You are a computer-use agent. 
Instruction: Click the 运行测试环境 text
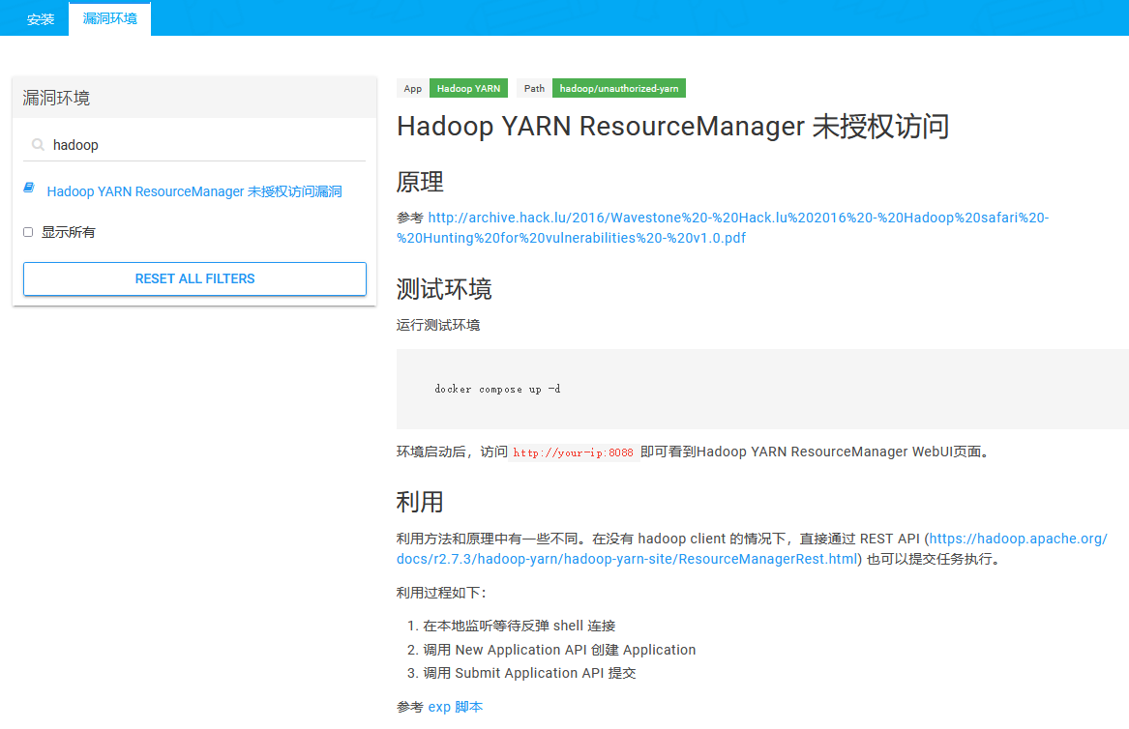coord(438,325)
